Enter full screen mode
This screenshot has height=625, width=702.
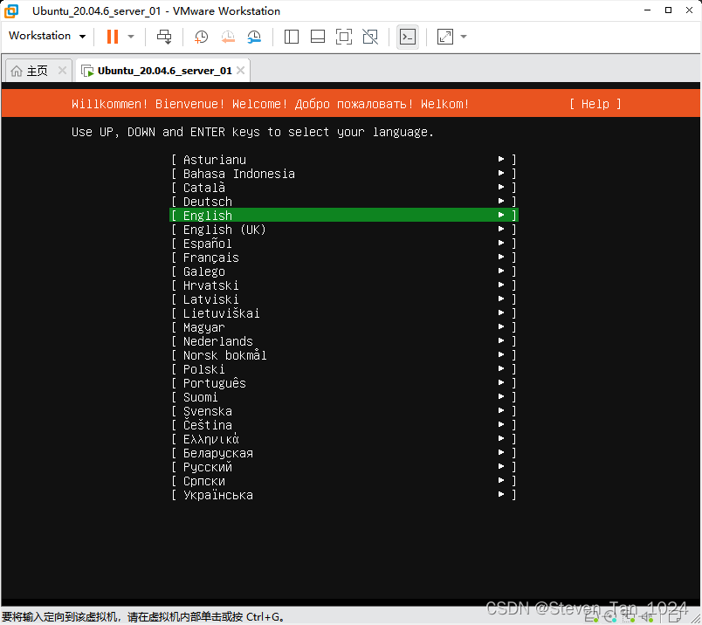coord(344,37)
